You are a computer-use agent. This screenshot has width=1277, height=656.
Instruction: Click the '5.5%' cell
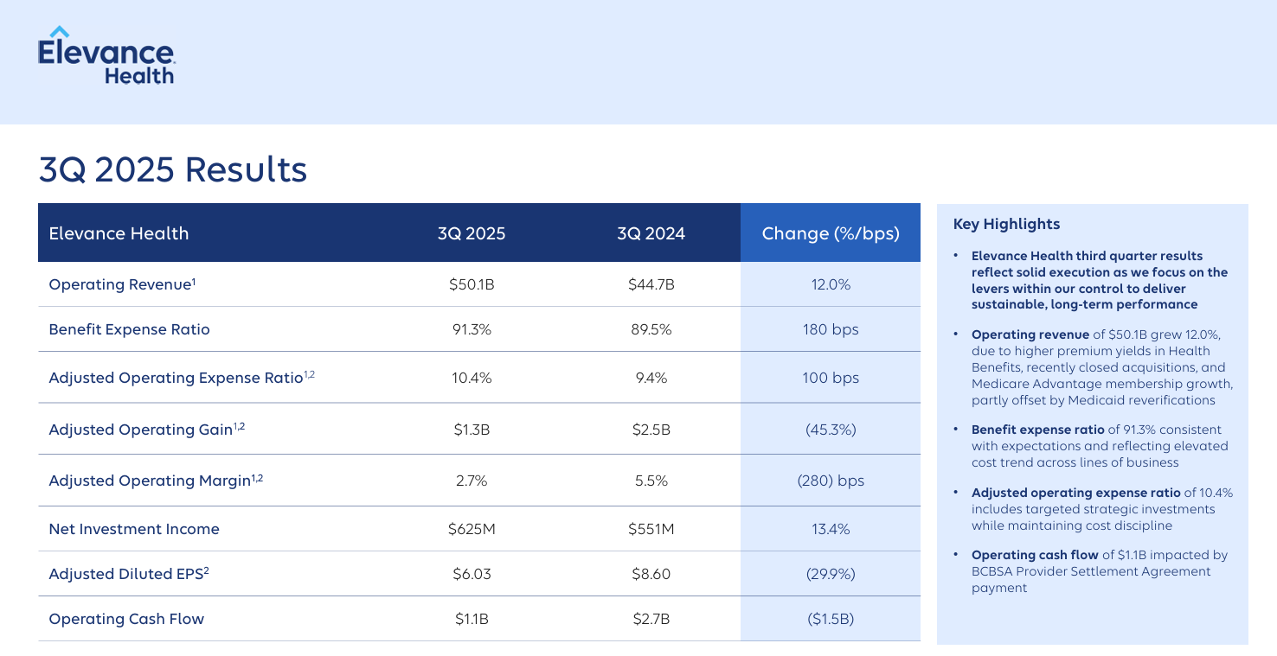click(x=651, y=481)
